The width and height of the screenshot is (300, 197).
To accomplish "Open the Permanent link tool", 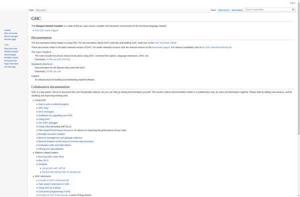I will tap(10, 61).
